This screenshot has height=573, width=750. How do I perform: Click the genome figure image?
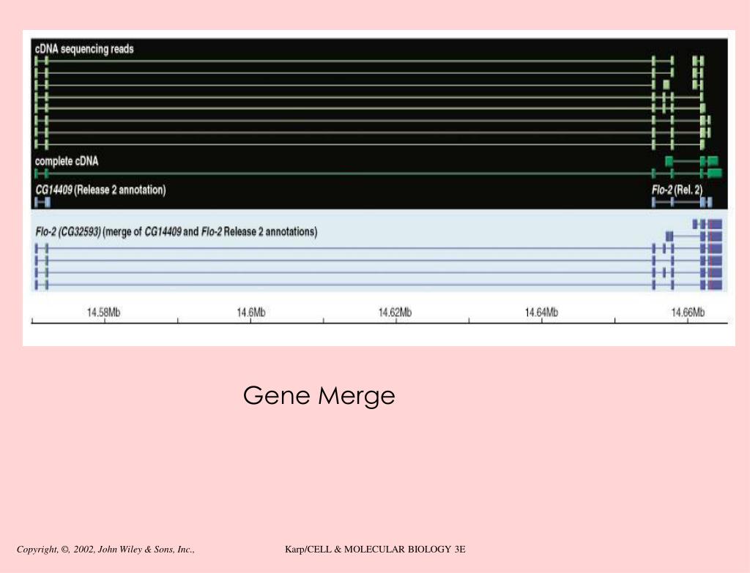point(379,188)
